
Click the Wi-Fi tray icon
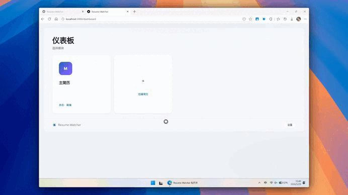pos(271,183)
